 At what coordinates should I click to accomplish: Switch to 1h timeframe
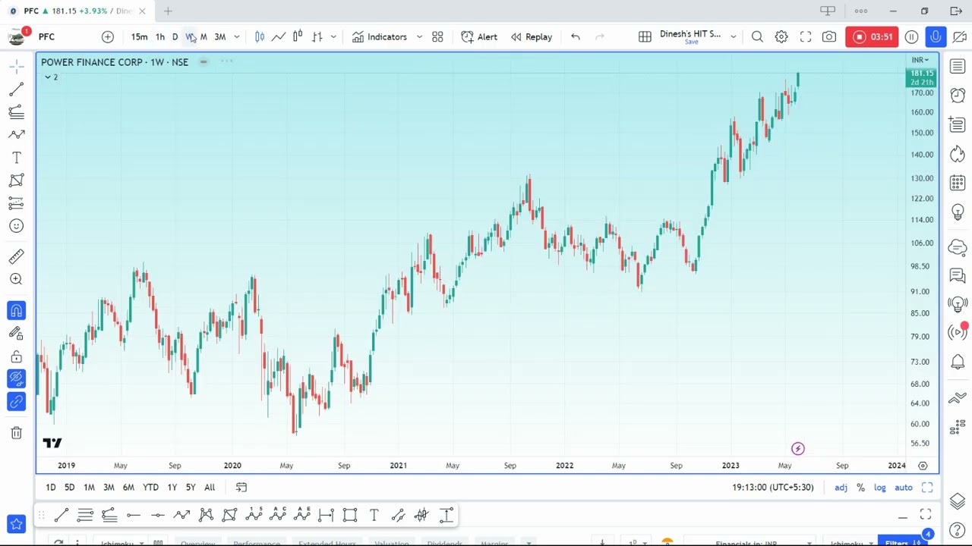point(160,36)
